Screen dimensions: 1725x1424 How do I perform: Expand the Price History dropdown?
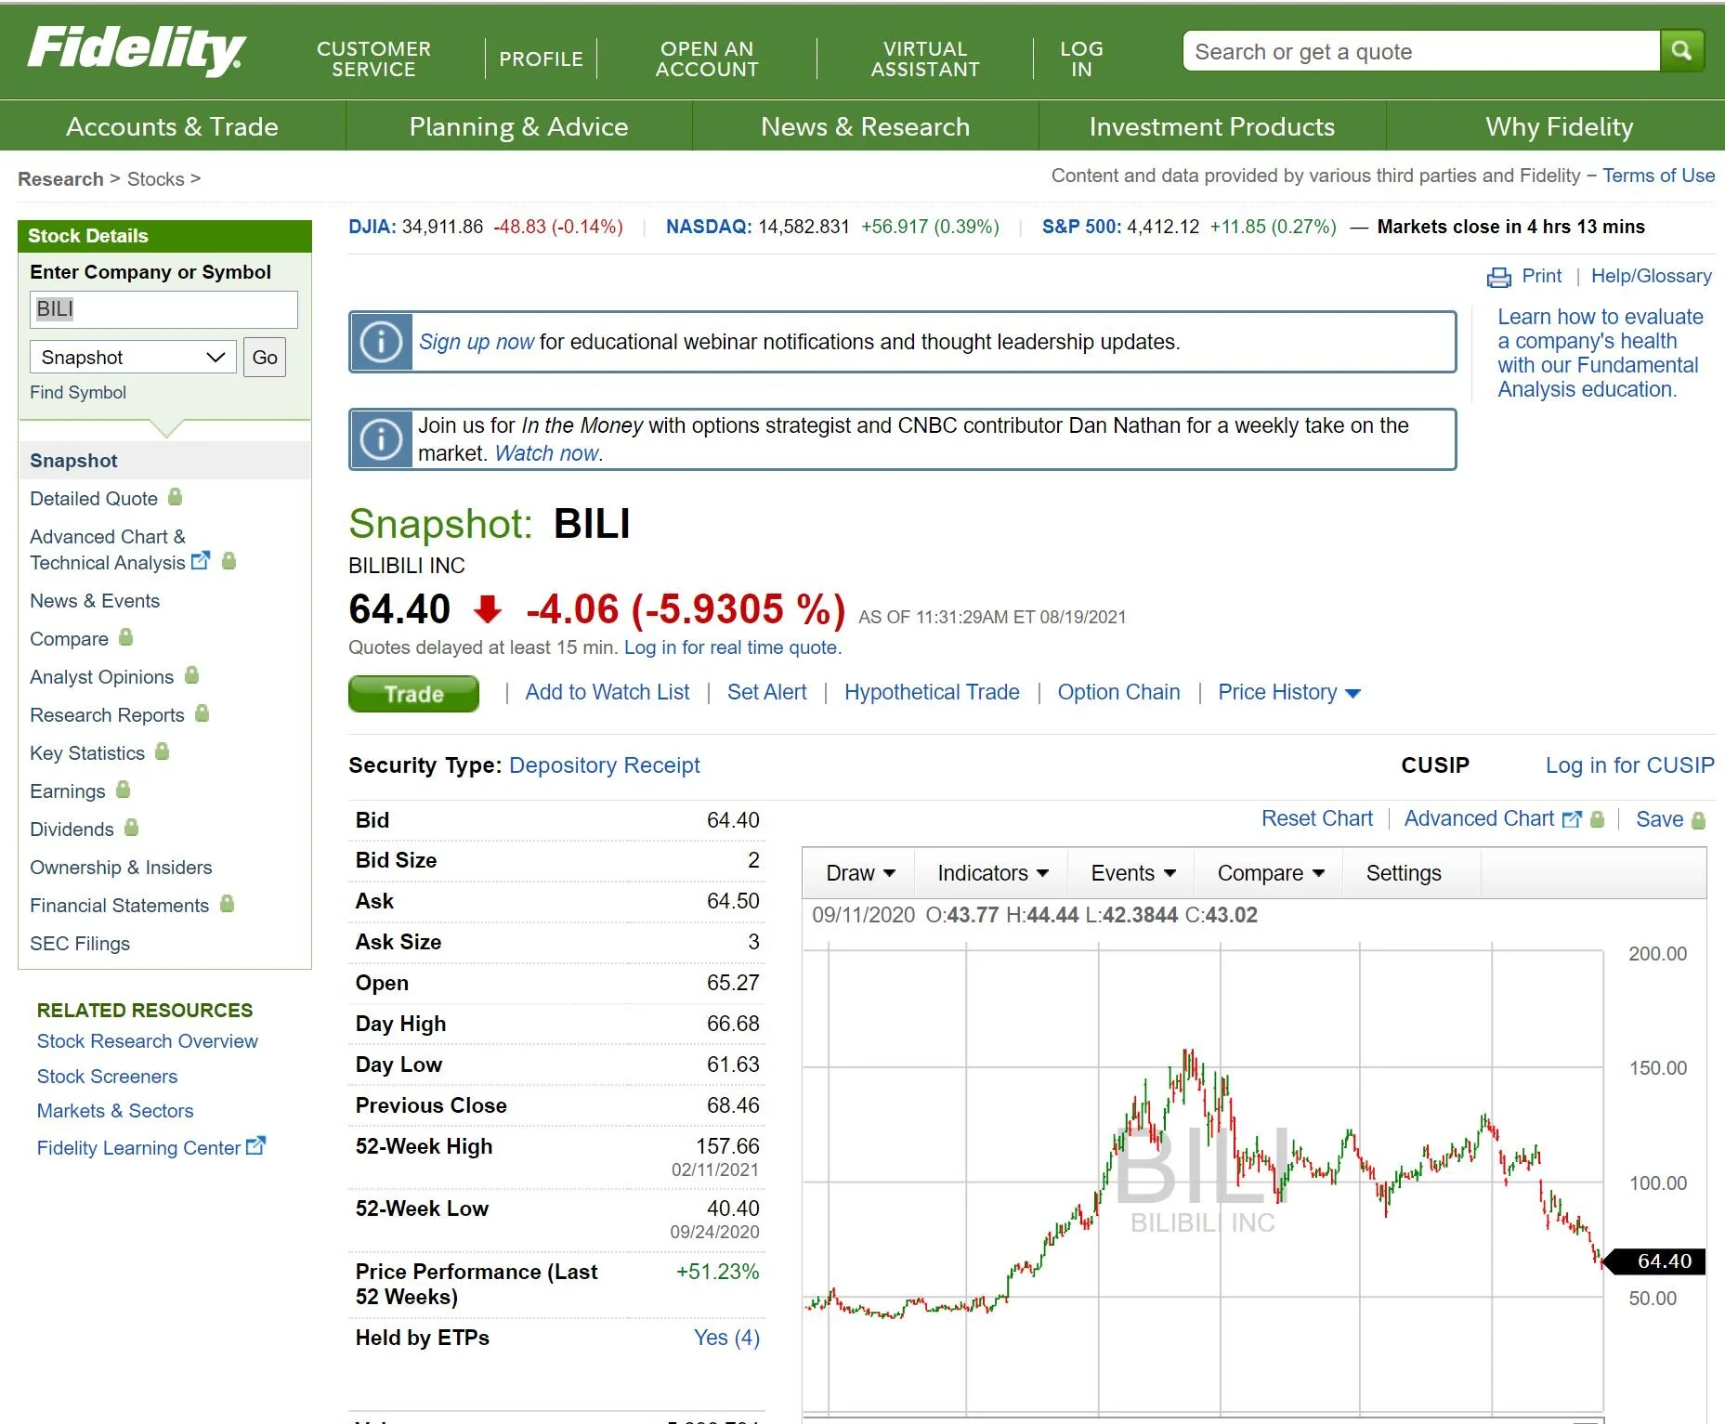[x=1289, y=693]
